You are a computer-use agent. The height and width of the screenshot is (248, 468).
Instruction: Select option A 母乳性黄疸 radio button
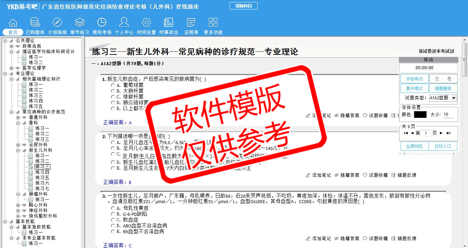[113, 208]
